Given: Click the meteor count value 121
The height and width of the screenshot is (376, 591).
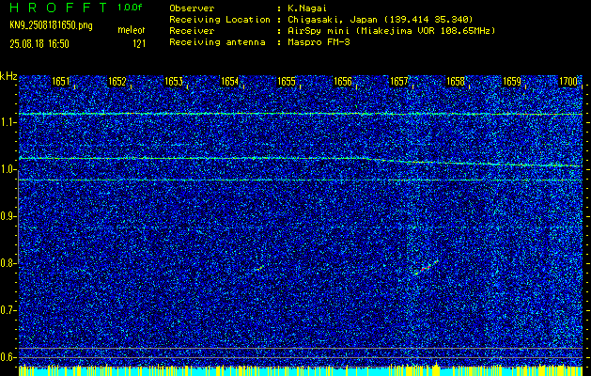Looking at the screenshot, I should pyautogui.click(x=138, y=44).
